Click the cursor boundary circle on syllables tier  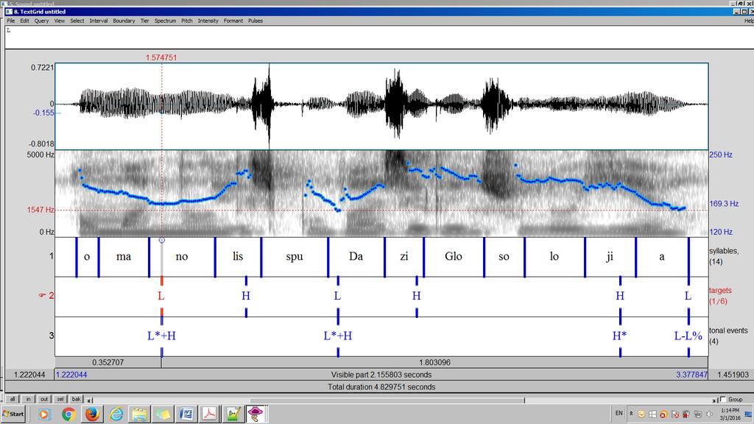161,240
